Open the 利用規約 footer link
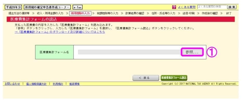Screen dimensions: 242x102 tap(58, 84)
